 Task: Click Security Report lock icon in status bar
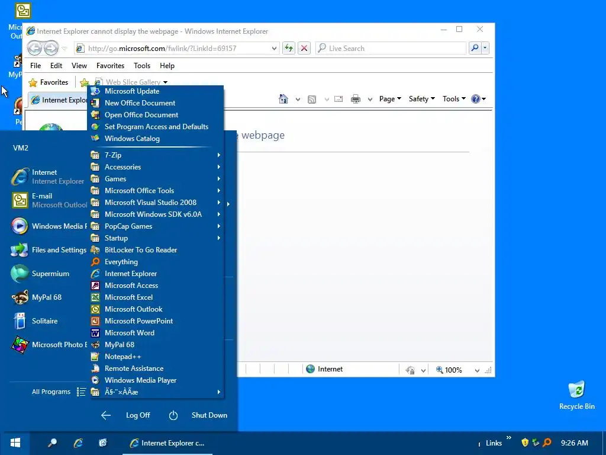(x=410, y=370)
